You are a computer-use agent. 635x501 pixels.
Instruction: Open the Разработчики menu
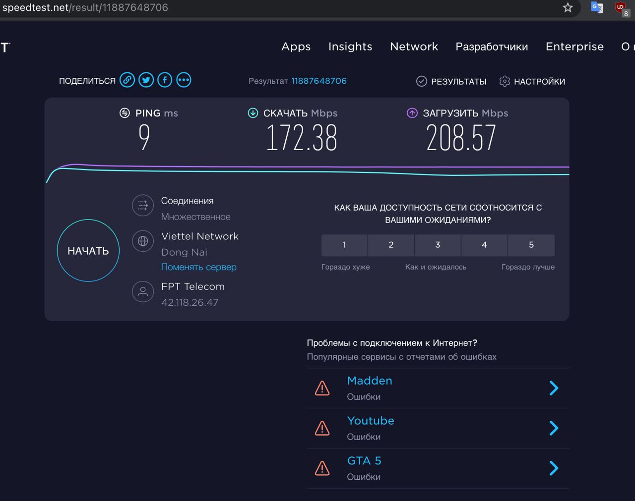492,47
